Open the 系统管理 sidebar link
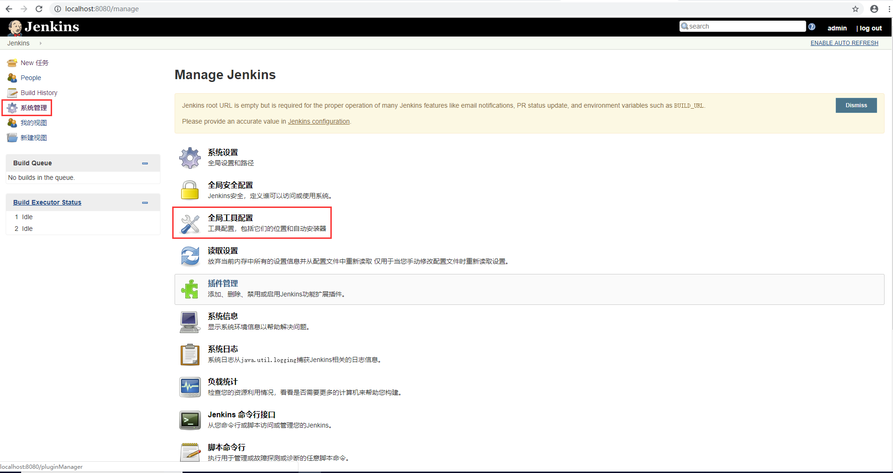The height and width of the screenshot is (473, 893). 34,108
